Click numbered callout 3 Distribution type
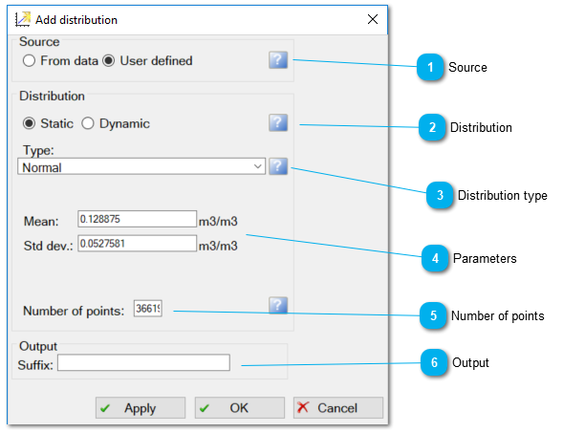563x433 pixels. [440, 195]
